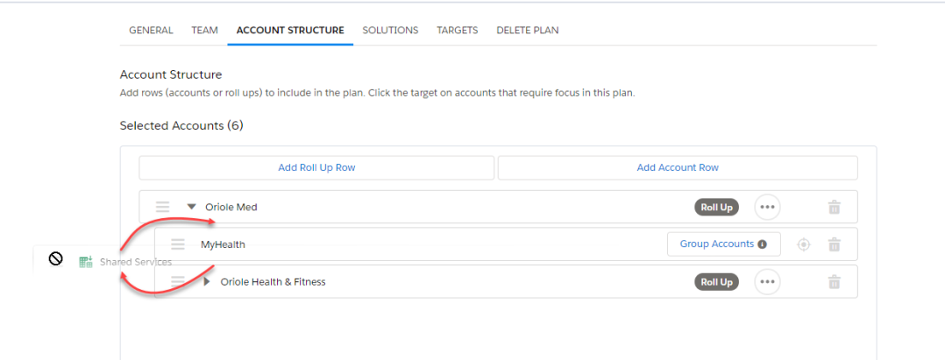
Task: Open Oriole Health & Fitness options menu
Action: tap(767, 281)
